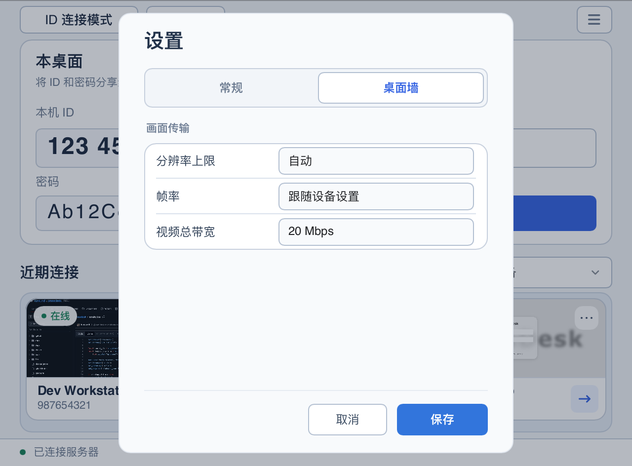Click the 本机 ID number field
The height and width of the screenshot is (466, 632).
point(78,148)
